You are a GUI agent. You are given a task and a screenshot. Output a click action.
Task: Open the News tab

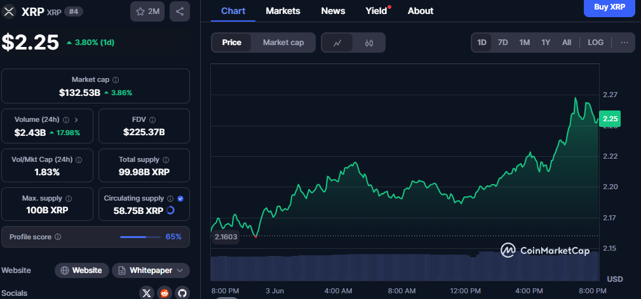point(333,11)
